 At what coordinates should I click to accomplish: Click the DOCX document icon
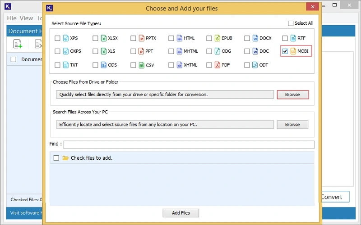click(255, 38)
